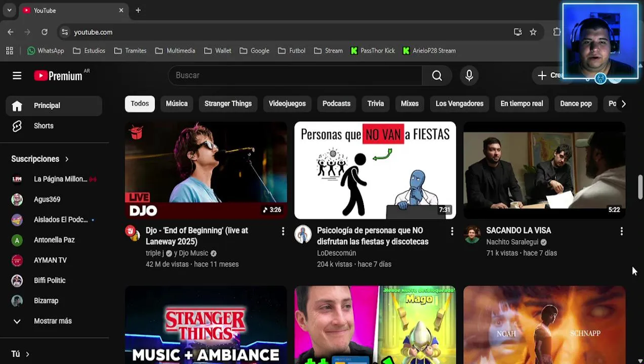Open AYMAN TV channel avatar
Viewport: 644px width, 364px height.
[17, 260]
